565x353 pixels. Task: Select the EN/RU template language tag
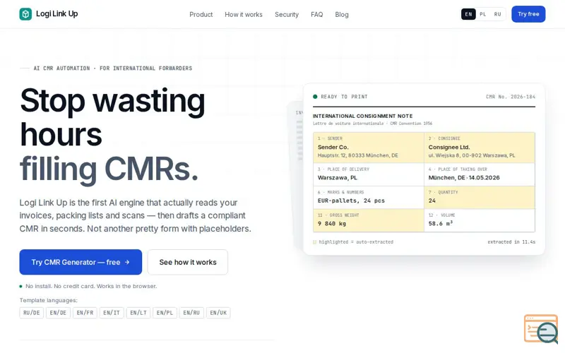(x=191, y=313)
